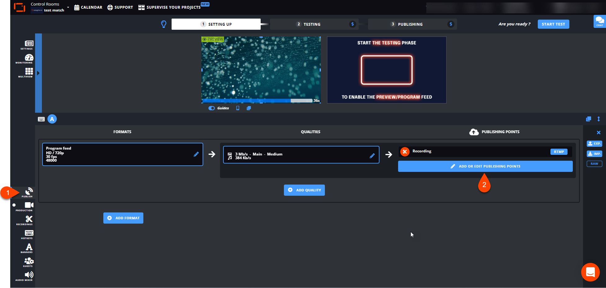The width and height of the screenshot is (606, 288).
Task: Open the Calendar menu
Action: pyautogui.click(x=88, y=7)
